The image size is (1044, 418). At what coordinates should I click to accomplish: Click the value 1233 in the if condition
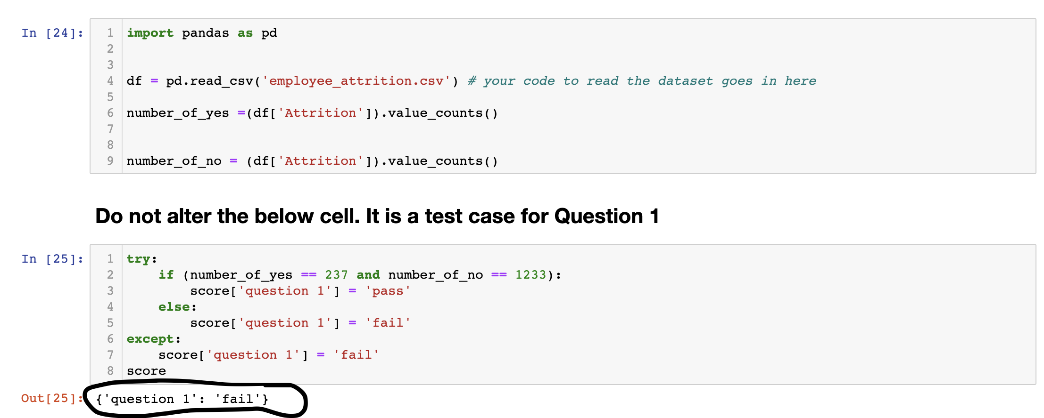coord(530,275)
